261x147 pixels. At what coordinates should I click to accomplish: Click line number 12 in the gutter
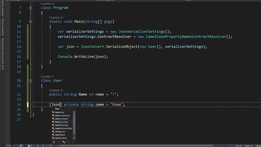19,36
